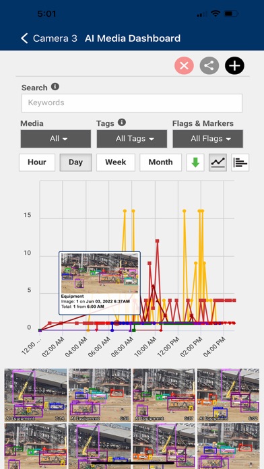Viewport: 264px width, 469px height.
Task: Tap the 02:00 AM axis label
Action: click(x=53, y=346)
